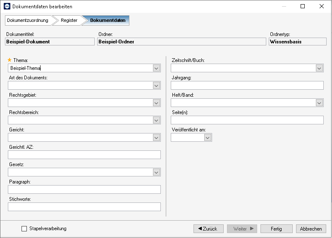332x238 pixels.
Task: Expand the Art des Dokuments dropdown
Action: click(x=156, y=86)
